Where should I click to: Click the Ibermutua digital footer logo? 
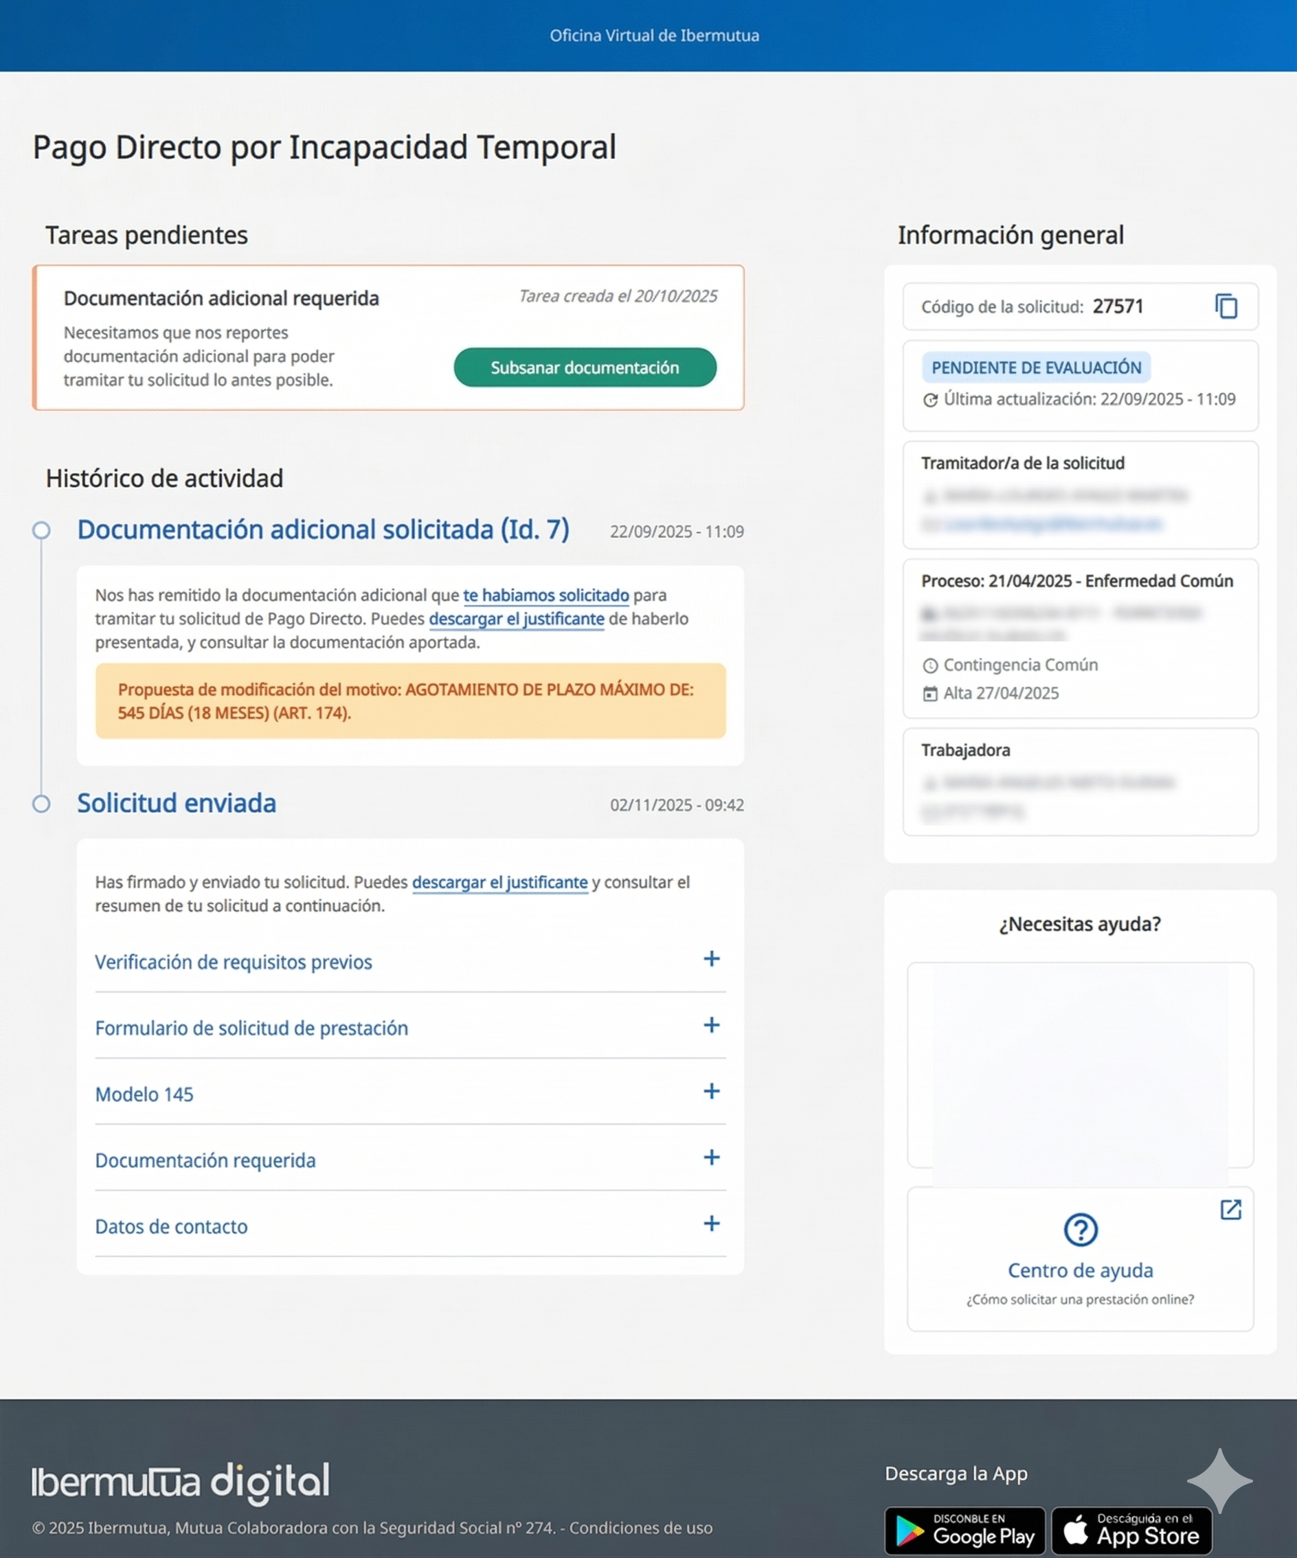point(180,1482)
